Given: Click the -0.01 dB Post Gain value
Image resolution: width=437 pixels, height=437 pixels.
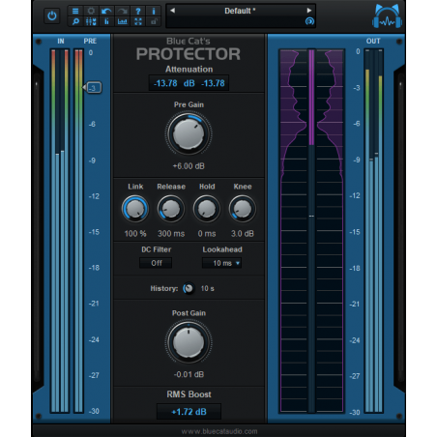Looking at the screenshot, I should [189, 374].
